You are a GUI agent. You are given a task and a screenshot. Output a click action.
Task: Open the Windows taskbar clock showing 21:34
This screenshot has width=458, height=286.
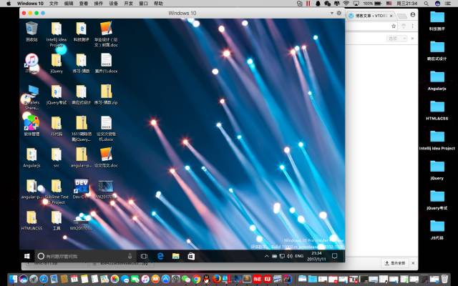pyautogui.click(x=316, y=256)
